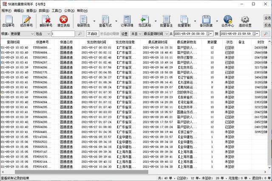Open the 工具(T) menu
The image size is (272, 181).
click(x=57, y=11)
